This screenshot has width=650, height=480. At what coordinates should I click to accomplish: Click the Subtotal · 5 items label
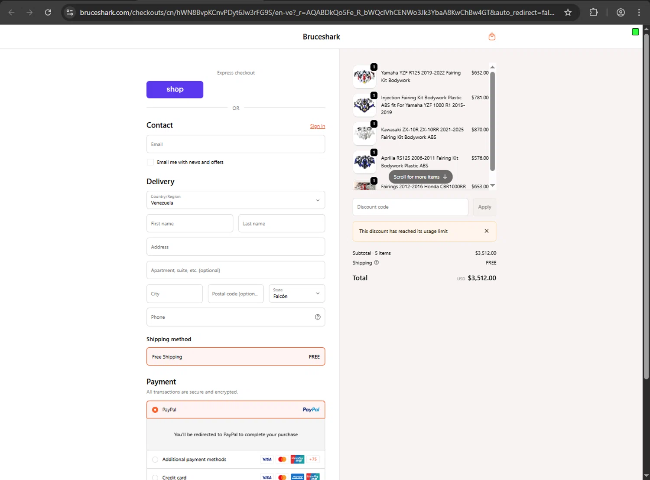[x=371, y=253]
